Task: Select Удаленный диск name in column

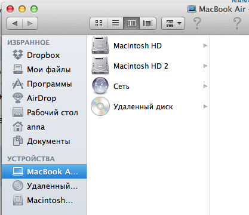Action: tap(143, 107)
